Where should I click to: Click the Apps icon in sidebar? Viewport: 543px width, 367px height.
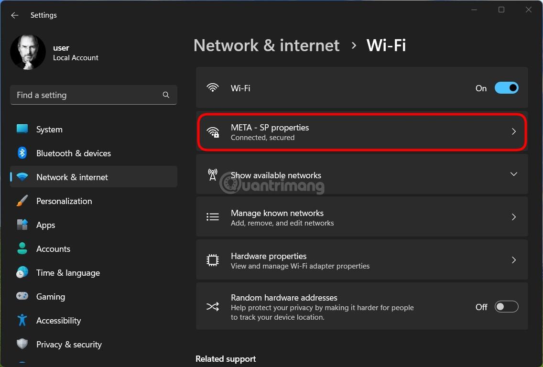point(22,224)
